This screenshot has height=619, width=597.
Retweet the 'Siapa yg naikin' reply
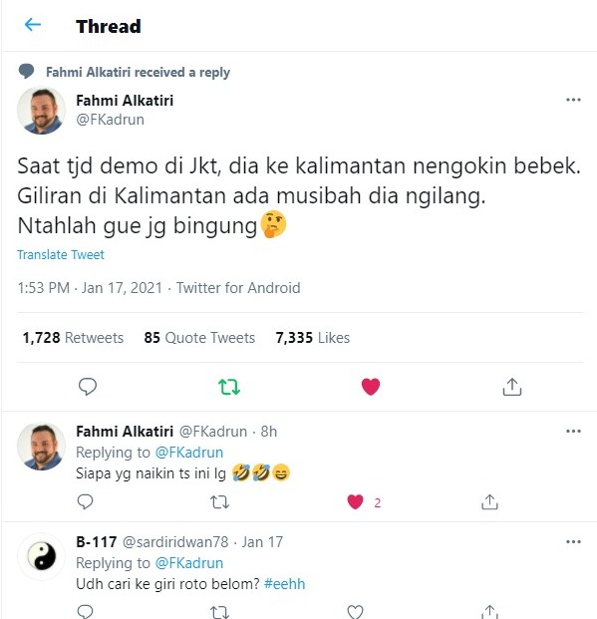[x=219, y=502]
